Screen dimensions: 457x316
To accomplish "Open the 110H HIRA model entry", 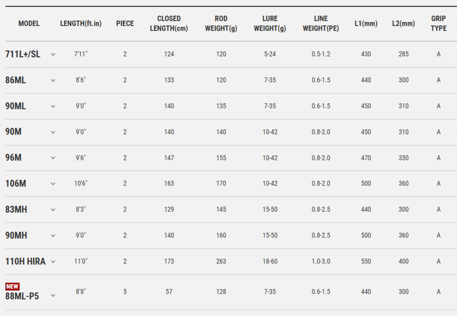I will click(x=25, y=261).
